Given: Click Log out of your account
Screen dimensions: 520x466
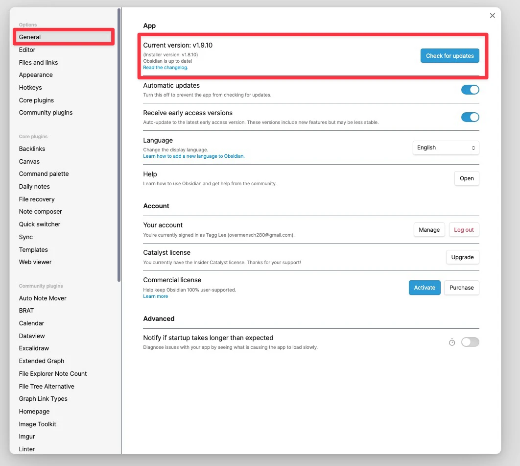Looking at the screenshot, I should click(464, 230).
